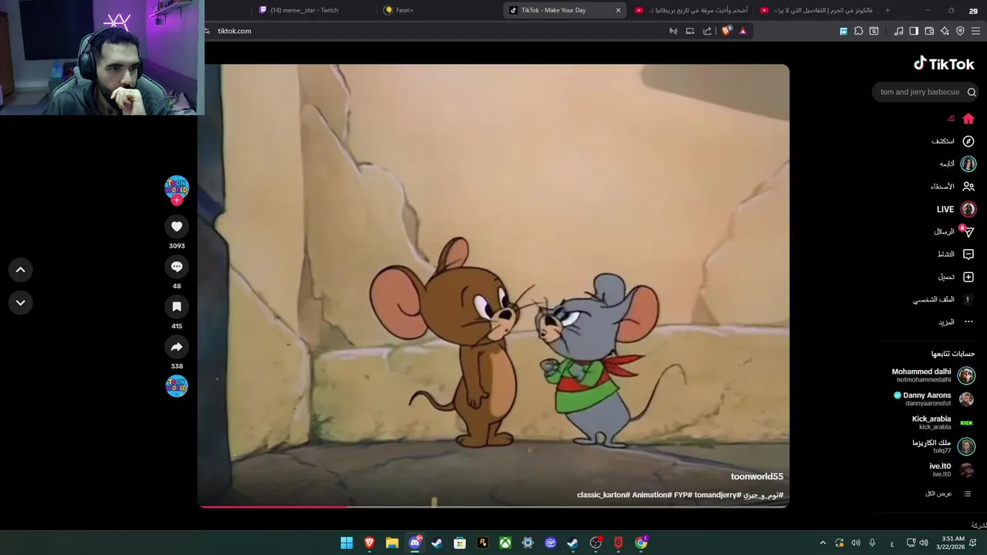Open LIVE in the sidebar
The height and width of the screenshot is (555, 987).
[x=956, y=209]
